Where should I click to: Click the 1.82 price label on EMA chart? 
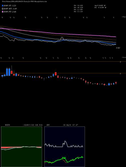tap(118, 48)
